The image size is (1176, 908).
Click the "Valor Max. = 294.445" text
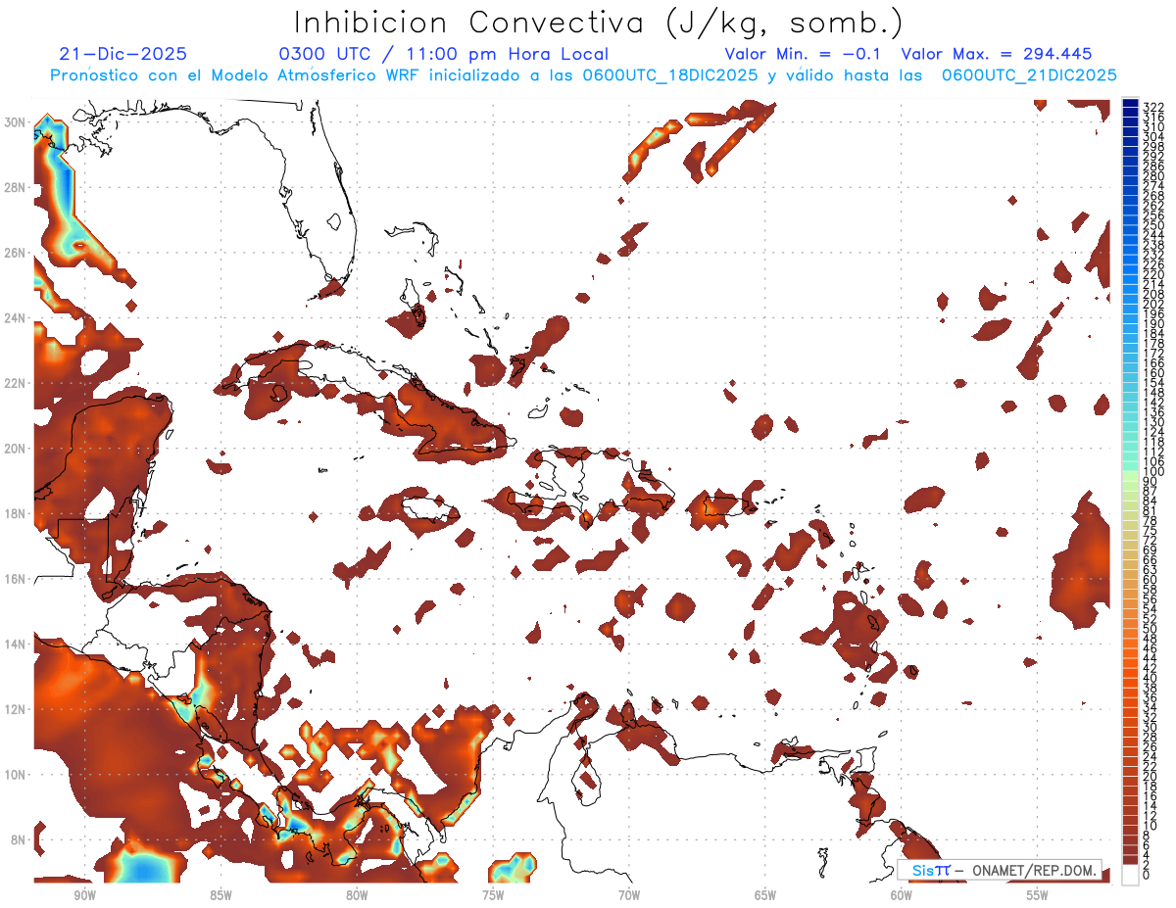(997, 54)
